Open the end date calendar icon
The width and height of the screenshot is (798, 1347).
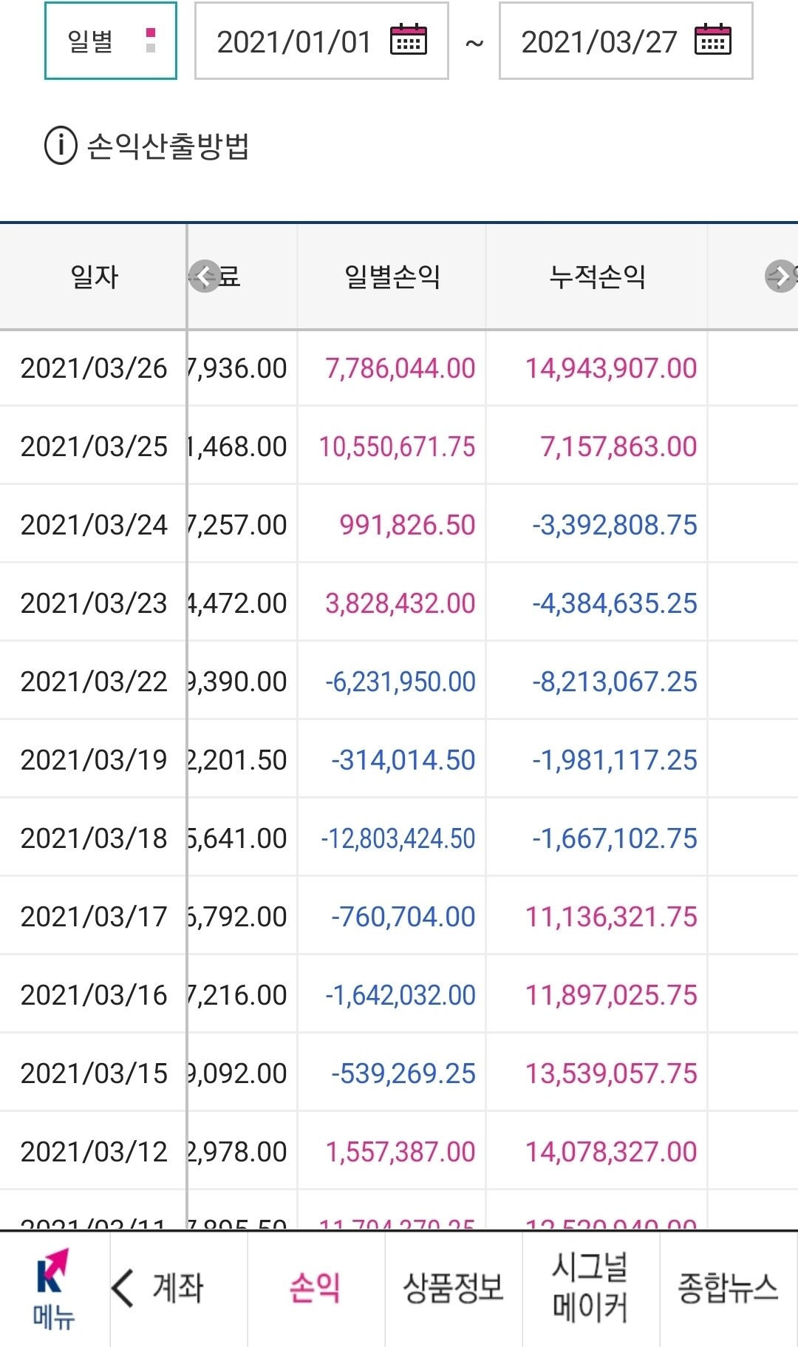pyautogui.click(x=713, y=41)
